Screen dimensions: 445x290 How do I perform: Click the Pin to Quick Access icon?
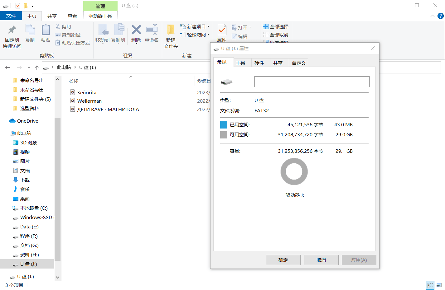(x=12, y=30)
